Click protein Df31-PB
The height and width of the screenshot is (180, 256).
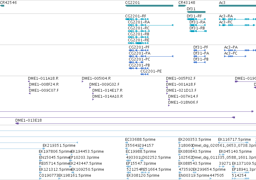199,62
